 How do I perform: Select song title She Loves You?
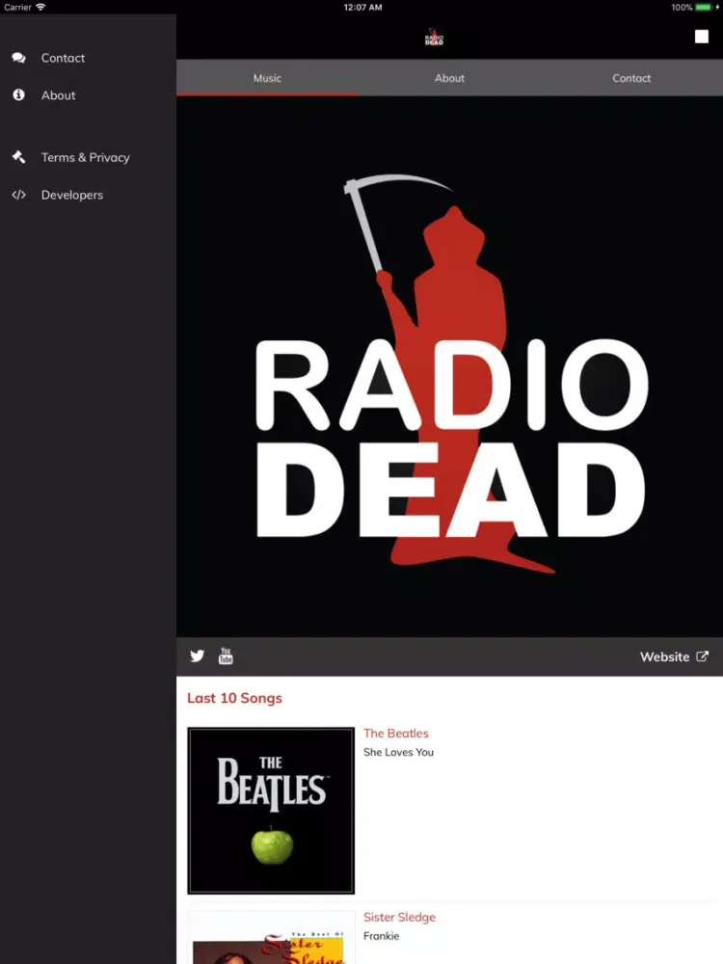[x=398, y=752]
